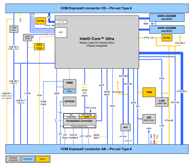Click the USB Hub component box
The height and width of the screenshot is (164, 194).
[x=14, y=29]
